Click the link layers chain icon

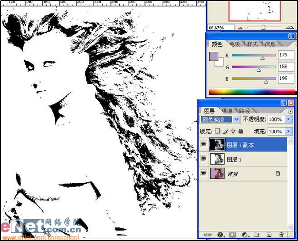(x=208, y=235)
